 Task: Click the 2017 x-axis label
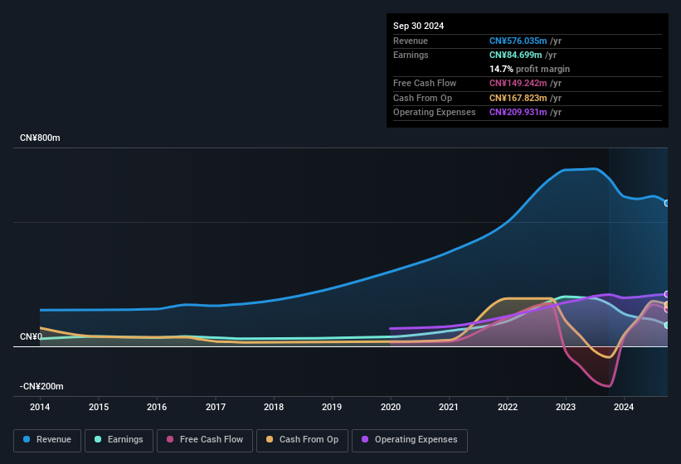[x=216, y=407]
